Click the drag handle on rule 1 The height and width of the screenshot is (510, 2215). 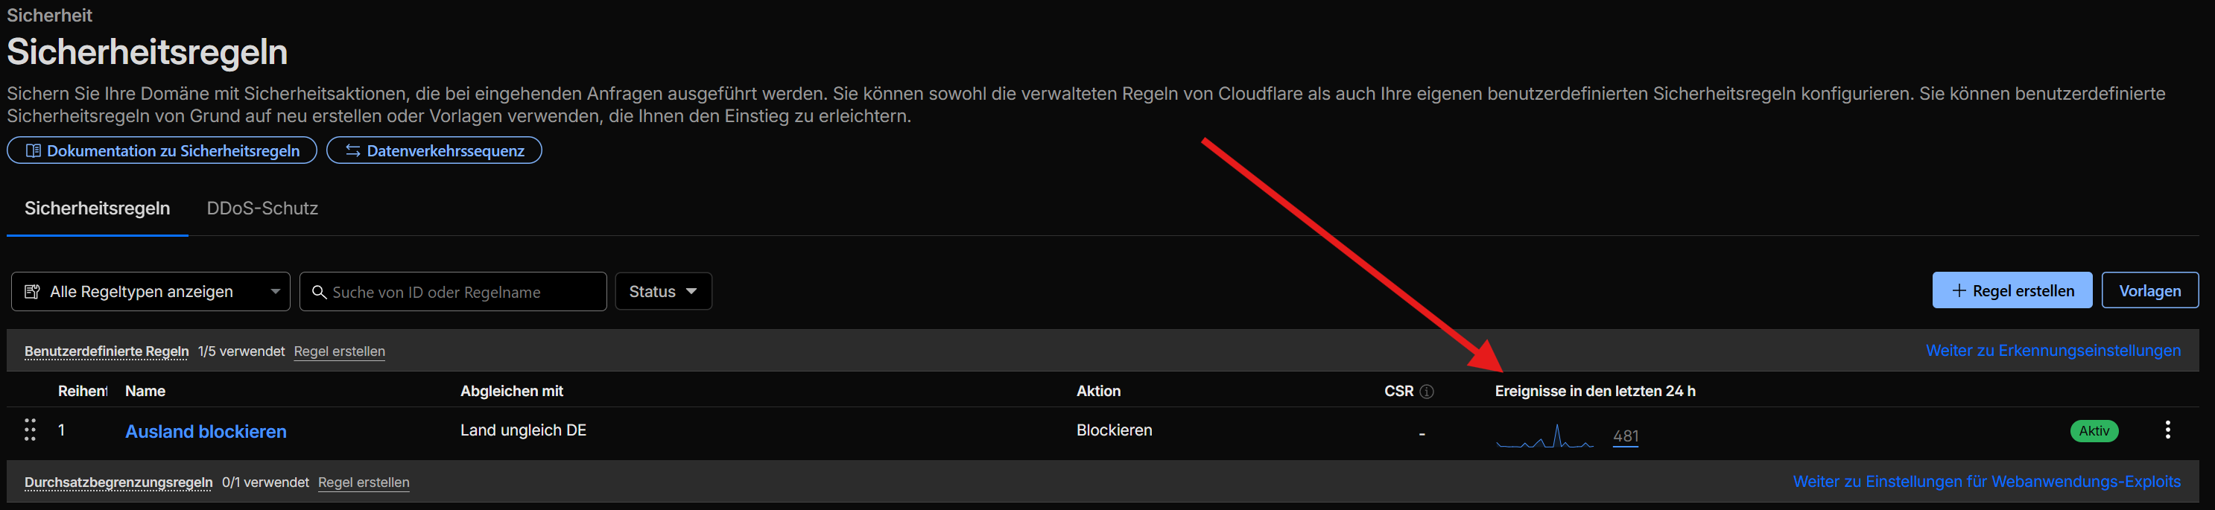(30, 430)
